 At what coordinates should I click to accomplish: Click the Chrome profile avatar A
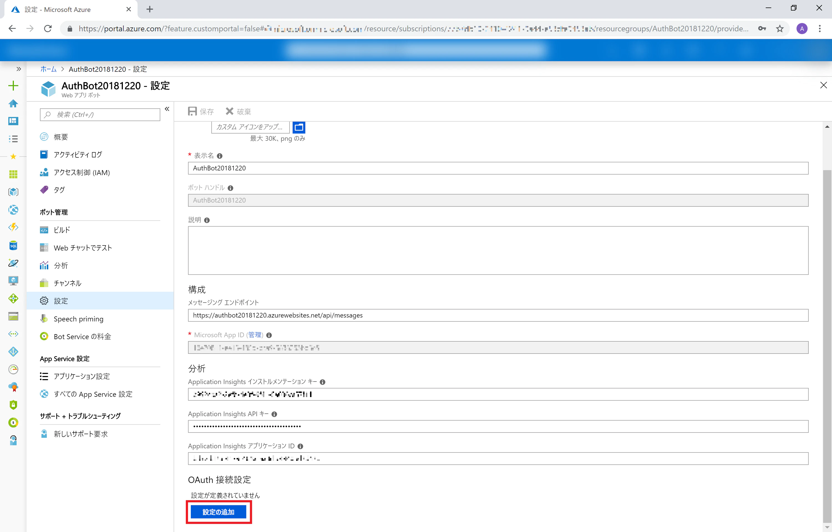click(x=802, y=29)
